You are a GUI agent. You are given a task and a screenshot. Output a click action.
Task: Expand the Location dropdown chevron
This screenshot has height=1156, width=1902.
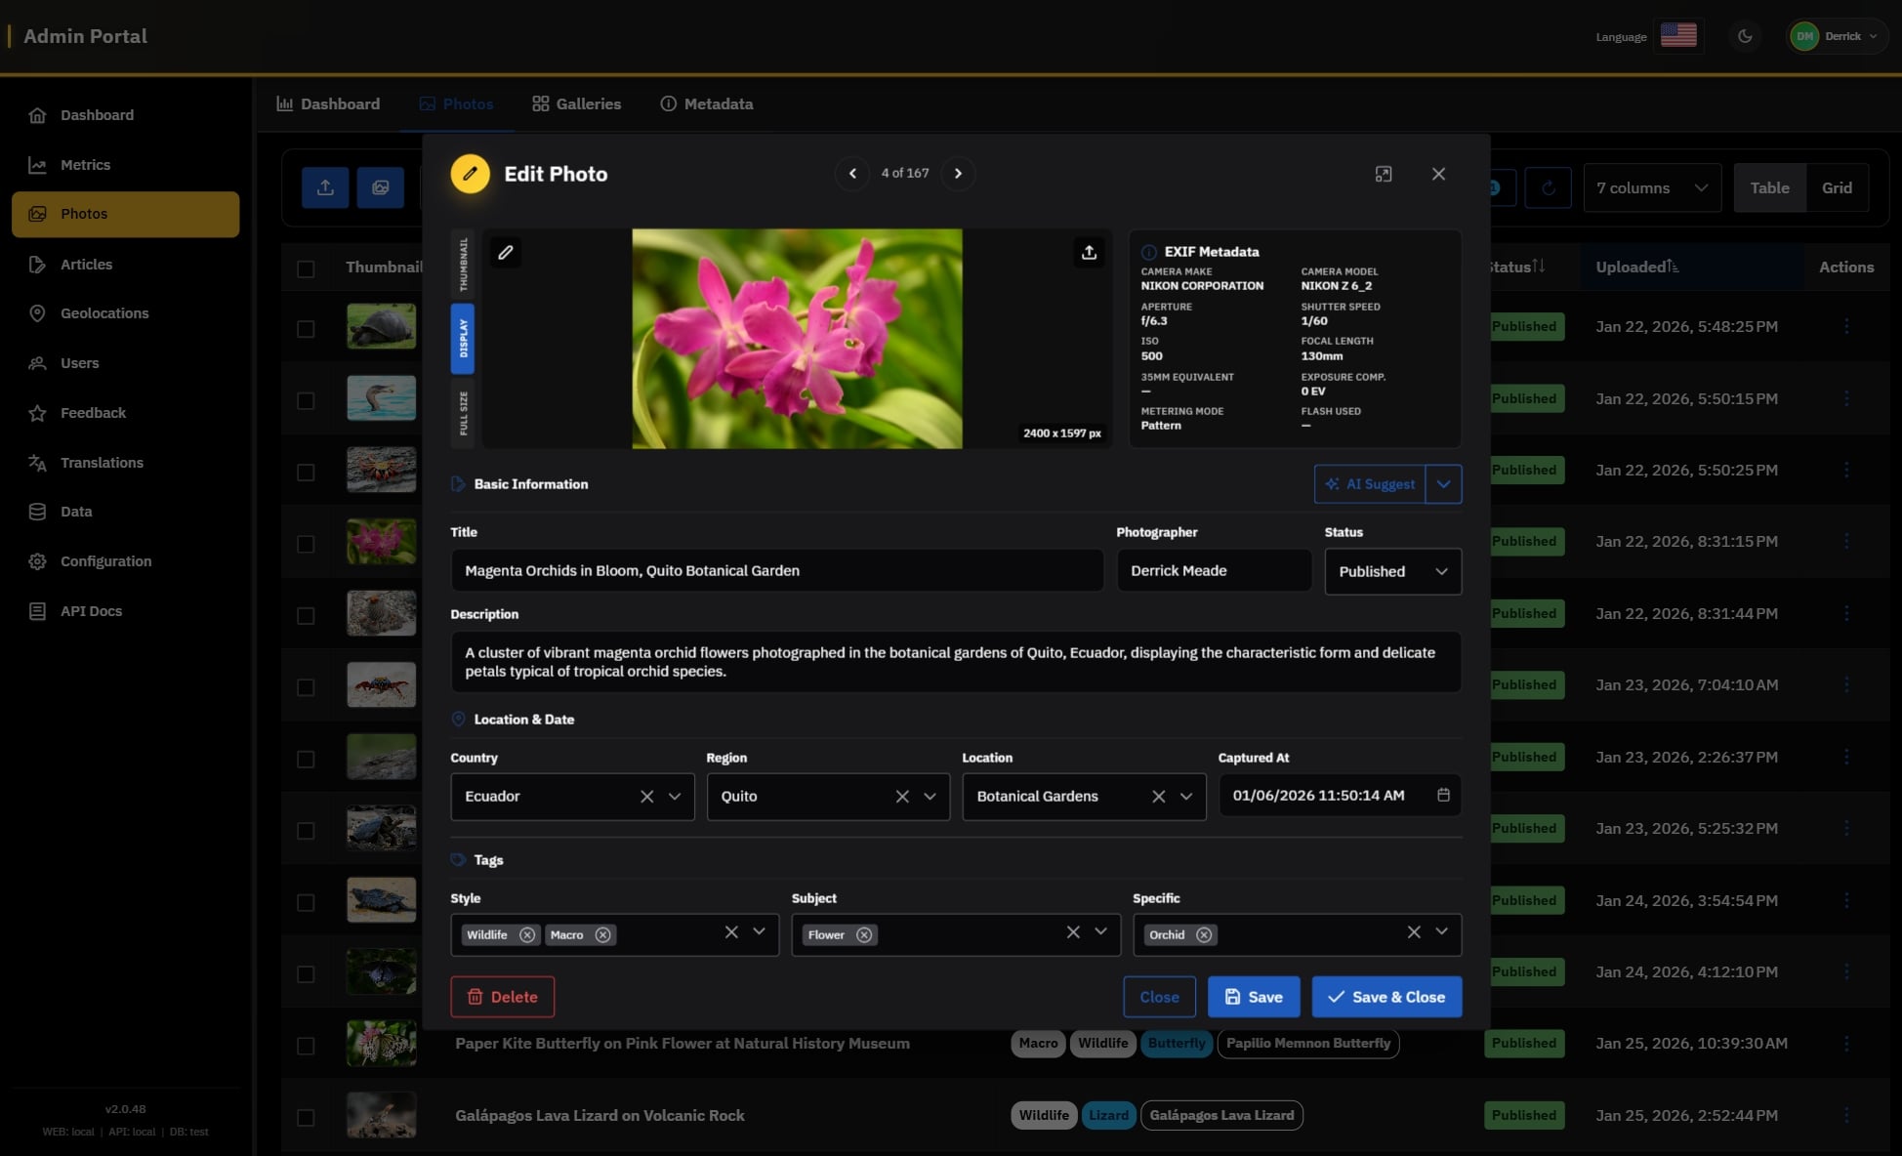[x=1186, y=797]
